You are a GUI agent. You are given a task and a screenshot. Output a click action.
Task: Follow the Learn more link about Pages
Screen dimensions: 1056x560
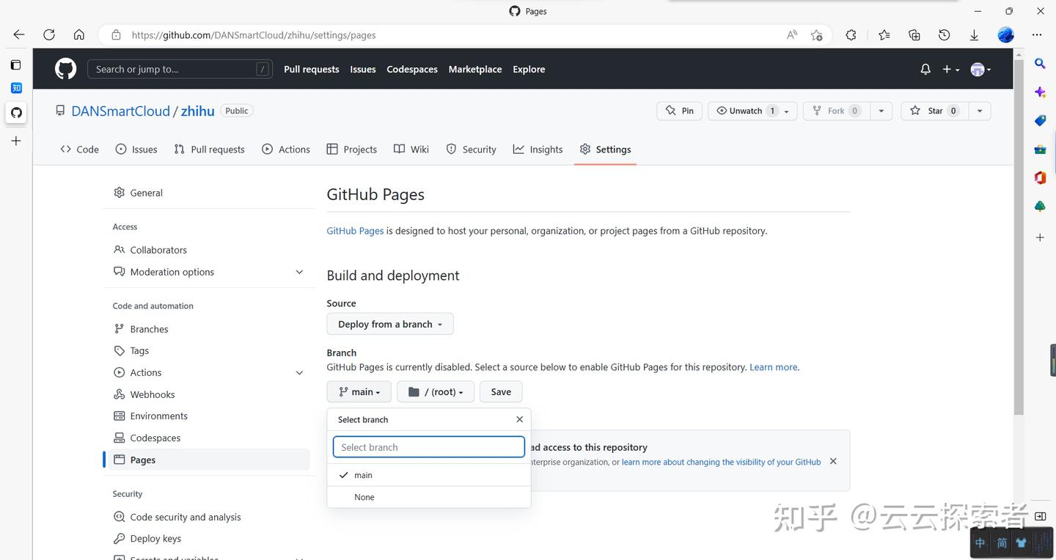[772, 366]
